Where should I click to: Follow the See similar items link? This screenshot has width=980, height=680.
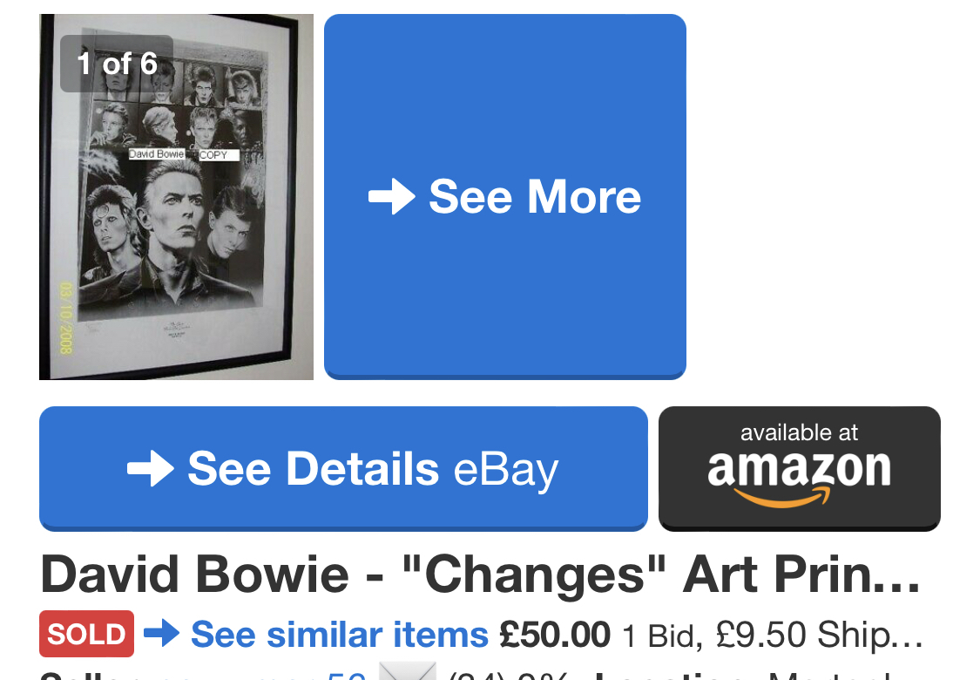339,635
